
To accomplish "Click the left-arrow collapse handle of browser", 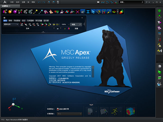I will [84, 24].
